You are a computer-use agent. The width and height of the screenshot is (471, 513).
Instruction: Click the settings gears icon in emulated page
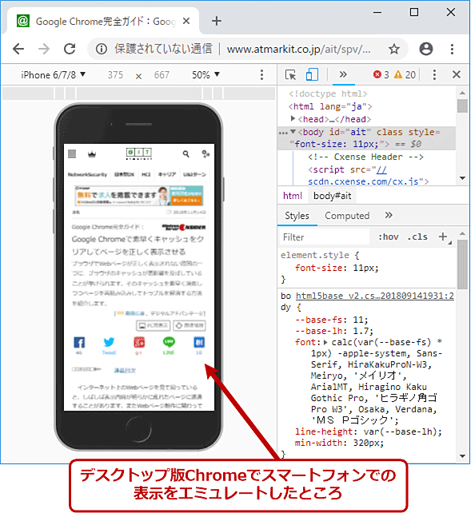[206, 153]
